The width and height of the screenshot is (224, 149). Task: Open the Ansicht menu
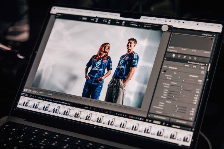tap(145, 18)
